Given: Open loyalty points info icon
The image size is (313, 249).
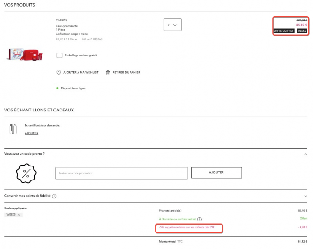Looking at the screenshot, I should (54, 196).
